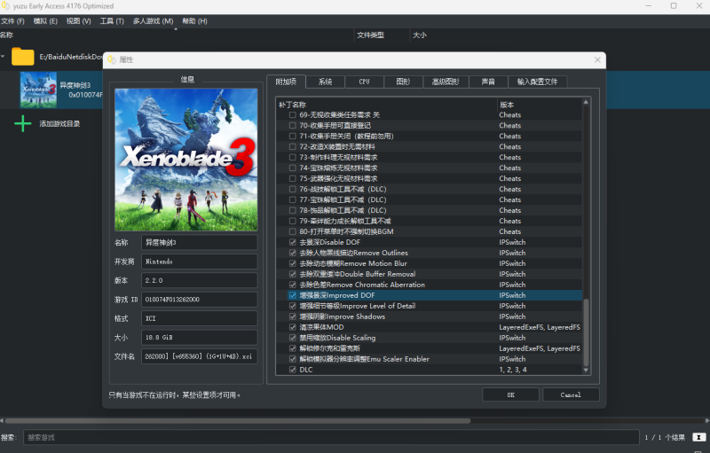Click the 名称 field showing 异度神剑3
710x453 pixels.
[x=199, y=243]
